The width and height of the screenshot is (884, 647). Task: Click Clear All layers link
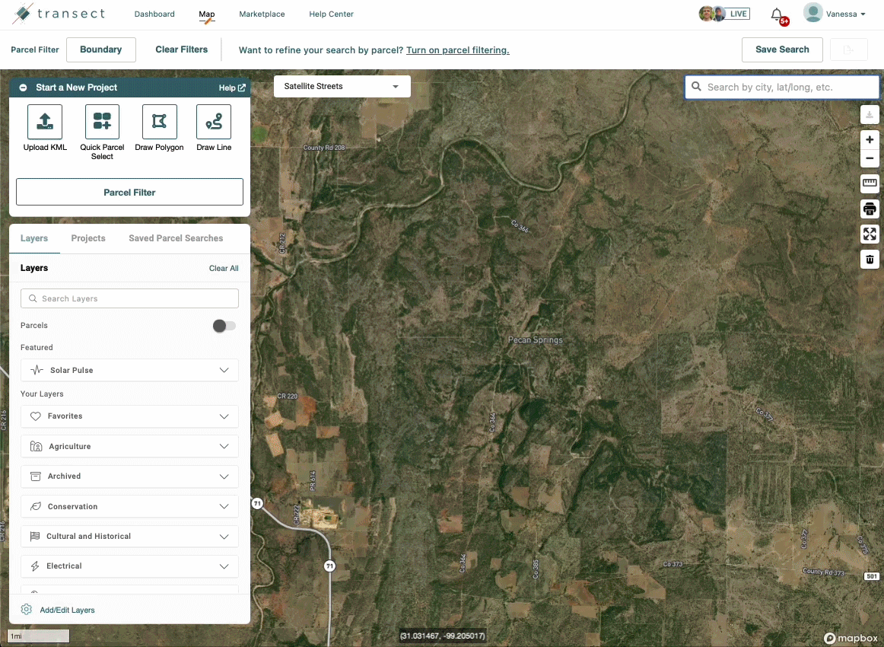(224, 269)
